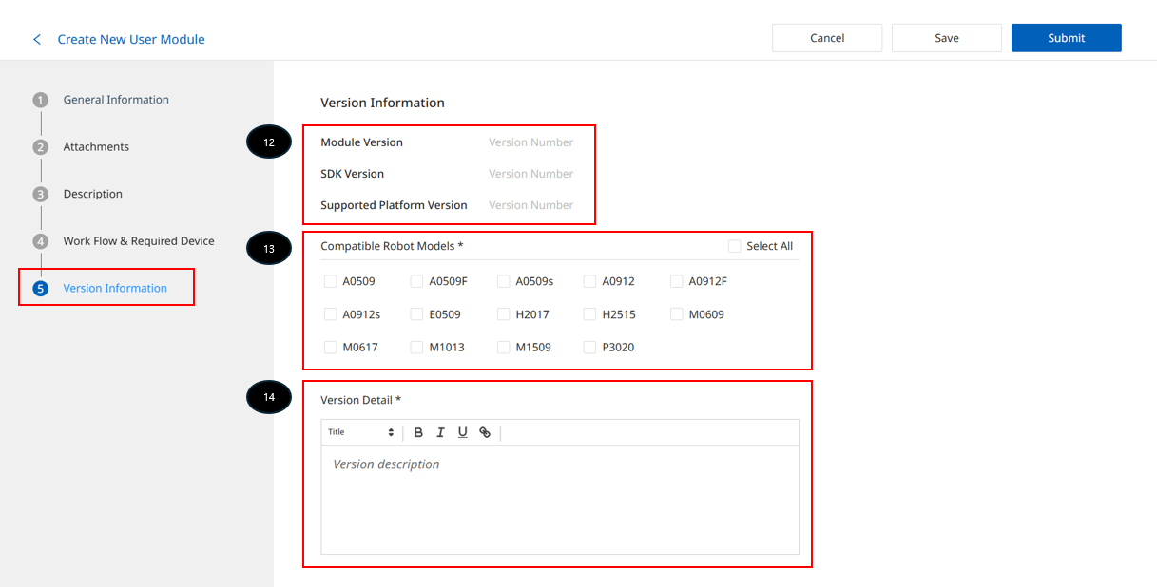This screenshot has height=587, width=1157.
Task: Click the Cancel button
Action: coord(826,38)
